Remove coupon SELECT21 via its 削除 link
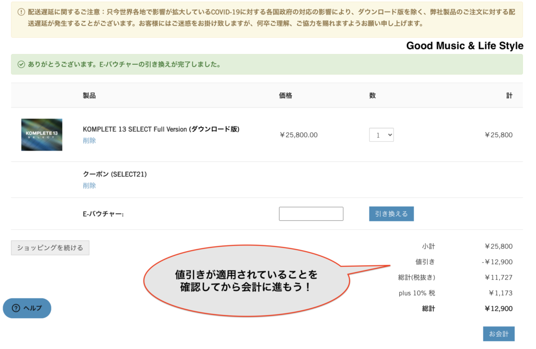Viewport: 536px width, 349px height. coord(89,186)
